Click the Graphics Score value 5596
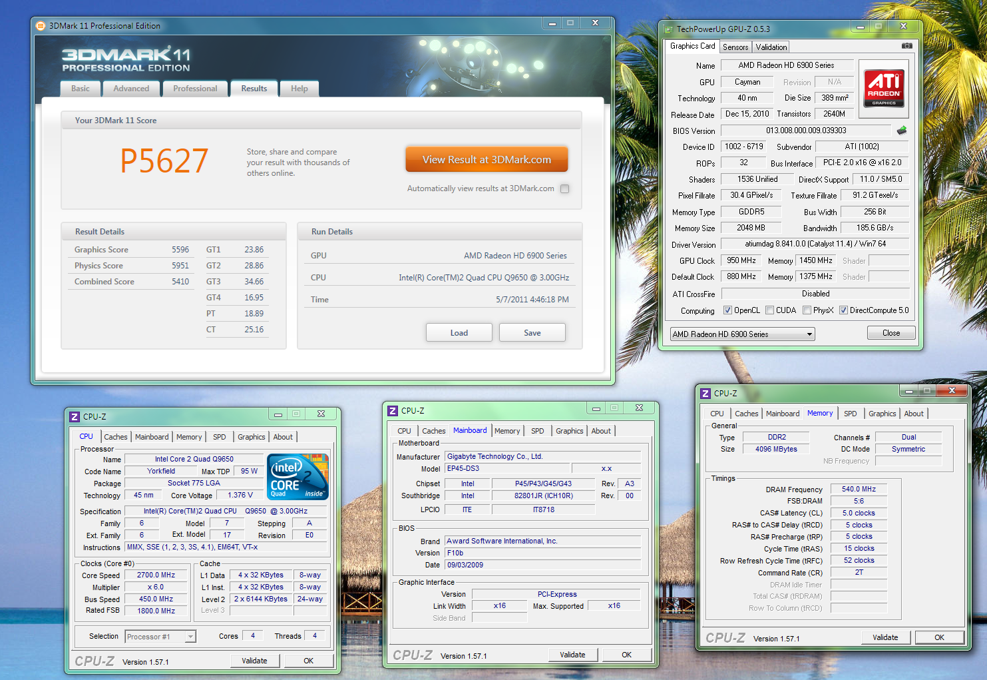 pyautogui.click(x=180, y=250)
